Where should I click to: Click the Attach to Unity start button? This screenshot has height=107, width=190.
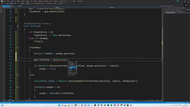tap(39, 4)
